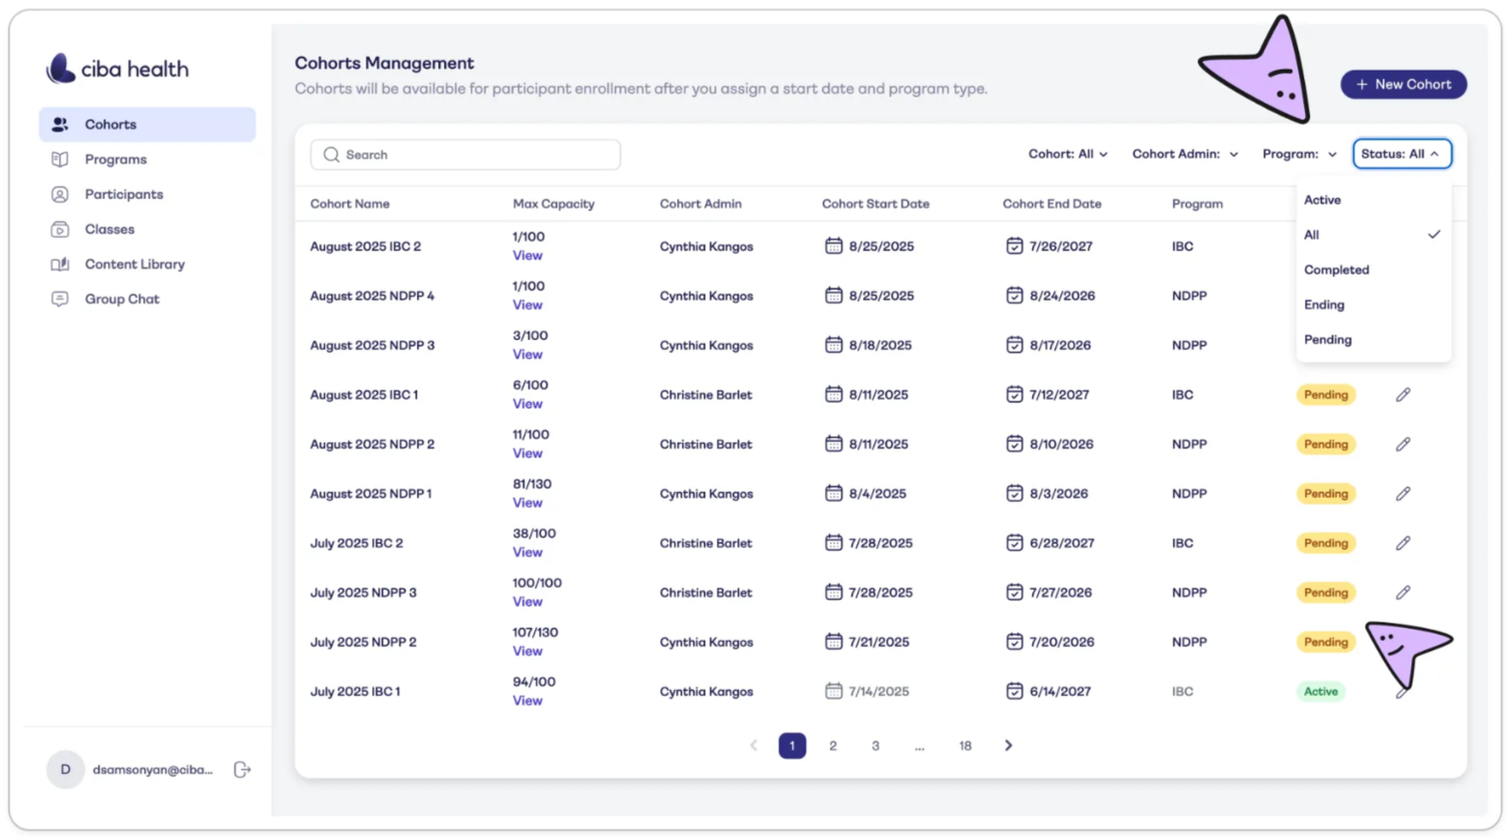Image resolution: width=1509 pixels, height=837 pixels.
Task: Click end date calendar icon for 7/26/2027
Action: tap(1014, 245)
